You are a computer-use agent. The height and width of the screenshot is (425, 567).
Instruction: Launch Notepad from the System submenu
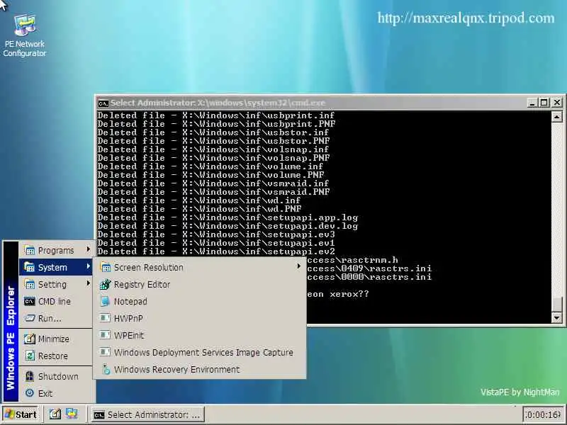[x=200, y=302]
